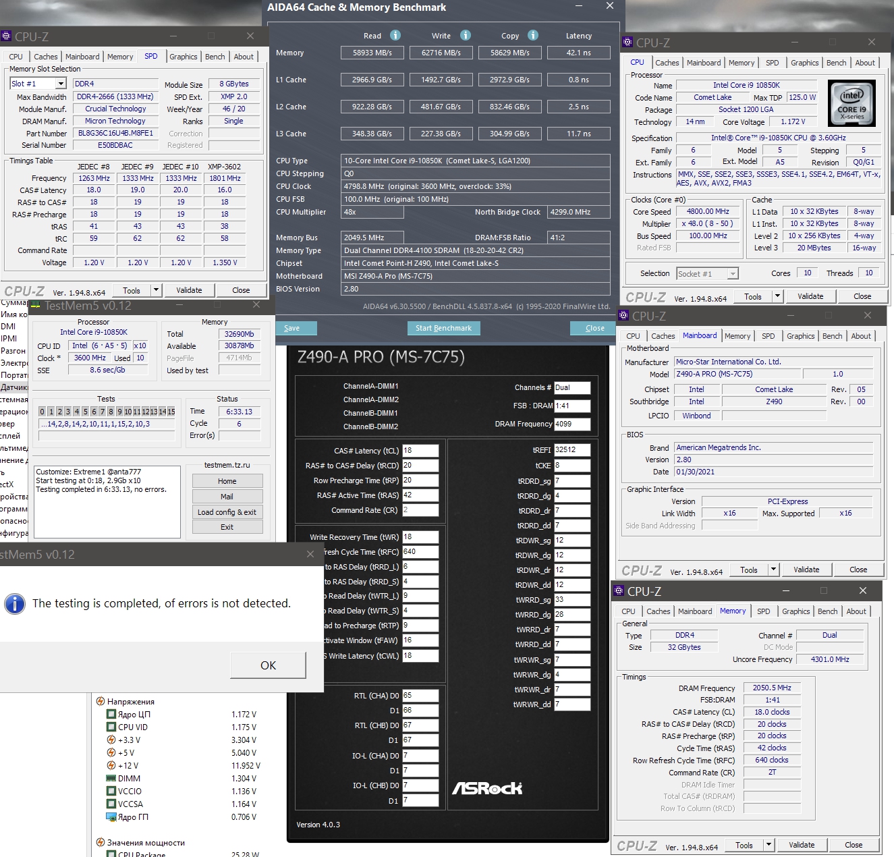
Task: Click the CPU-Z title icon of the SPD window
Action: (x=7, y=36)
